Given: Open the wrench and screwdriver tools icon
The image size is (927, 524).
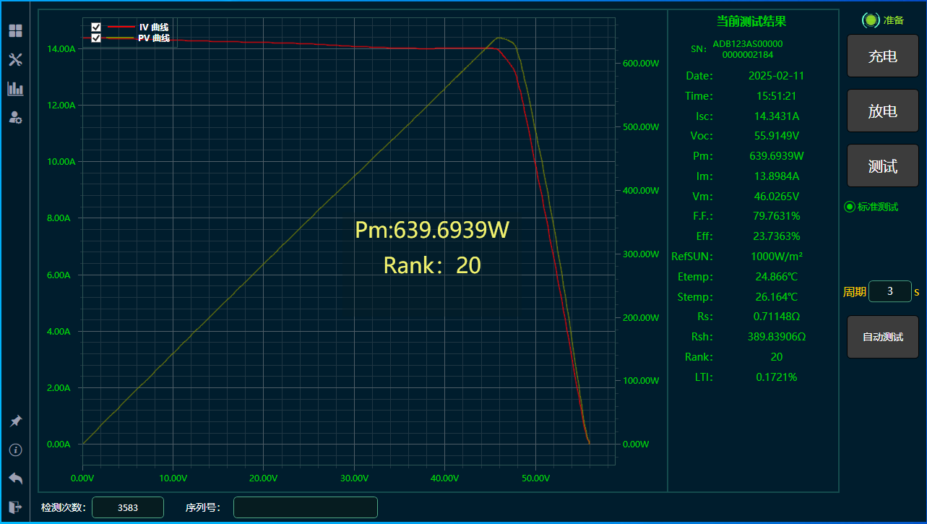Looking at the screenshot, I should 15,60.
